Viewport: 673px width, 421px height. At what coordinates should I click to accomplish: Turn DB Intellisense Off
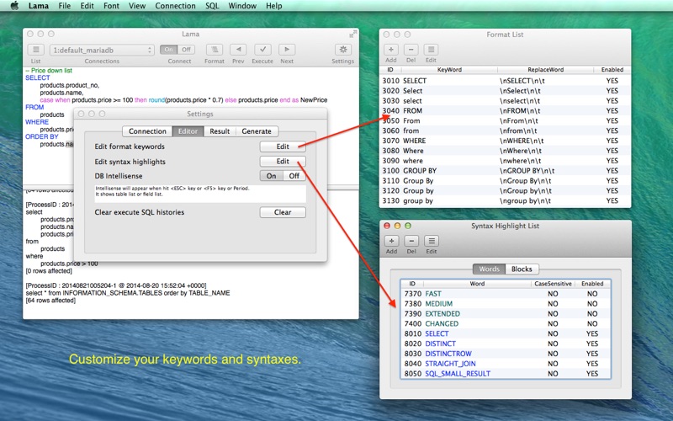[x=294, y=176]
